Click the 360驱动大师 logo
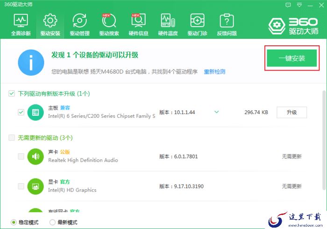Image resolution: width=327 pixels, height=229 pixels. point(293,26)
